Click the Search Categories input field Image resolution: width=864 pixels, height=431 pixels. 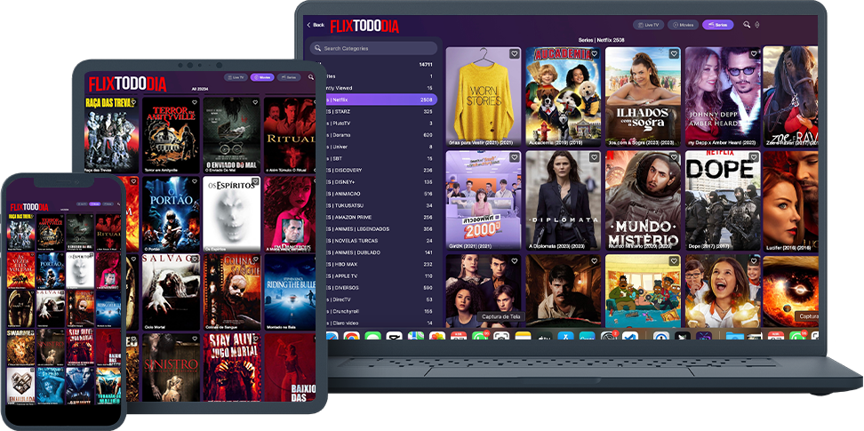(373, 48)
